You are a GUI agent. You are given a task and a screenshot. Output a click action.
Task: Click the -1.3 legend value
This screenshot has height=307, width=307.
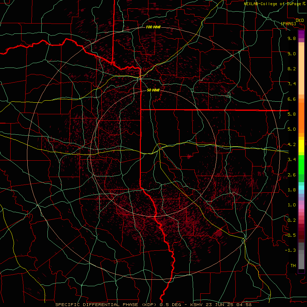(290, 250)
